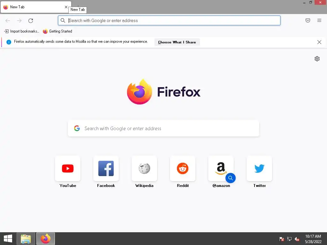Viewport: 327px width, 245px height.
Task: Select the New Tab tab
Action: click(36, 7)
